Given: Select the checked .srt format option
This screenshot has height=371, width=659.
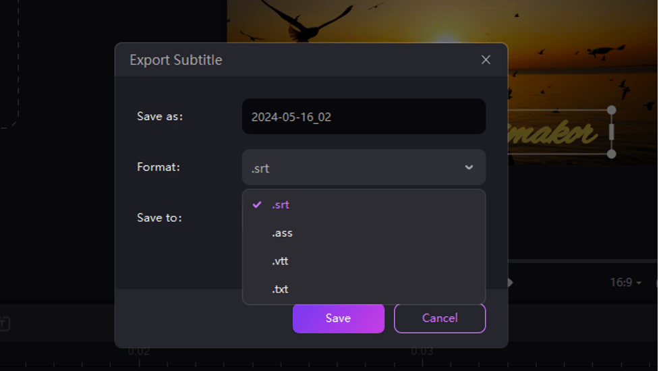Looking at the screenshot, I should pos(281,205).
